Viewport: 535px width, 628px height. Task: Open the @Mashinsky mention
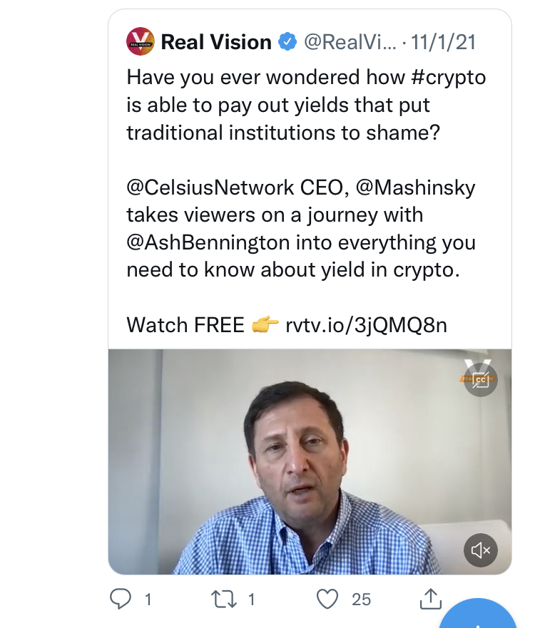(x=415, y=187)
